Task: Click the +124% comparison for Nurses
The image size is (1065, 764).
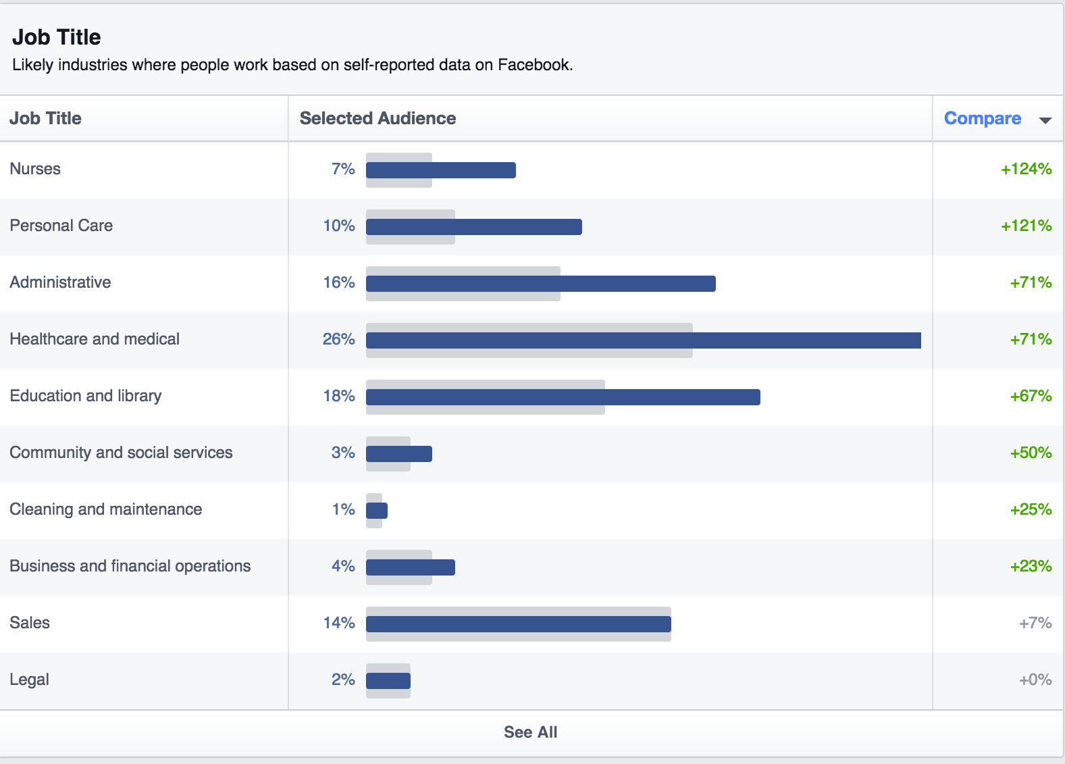Action: (1026, 170)
